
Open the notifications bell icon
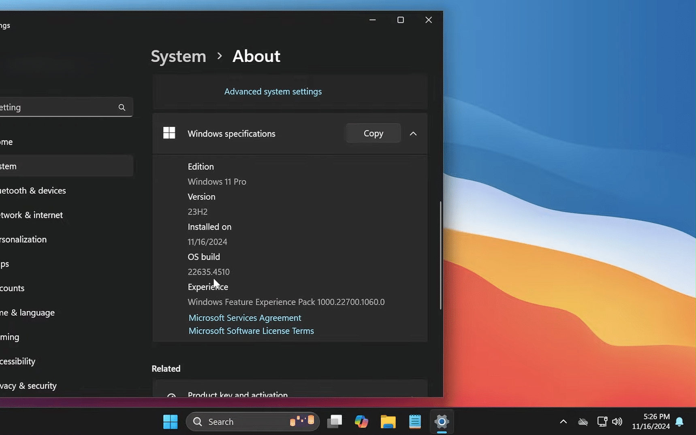point(679,422)
